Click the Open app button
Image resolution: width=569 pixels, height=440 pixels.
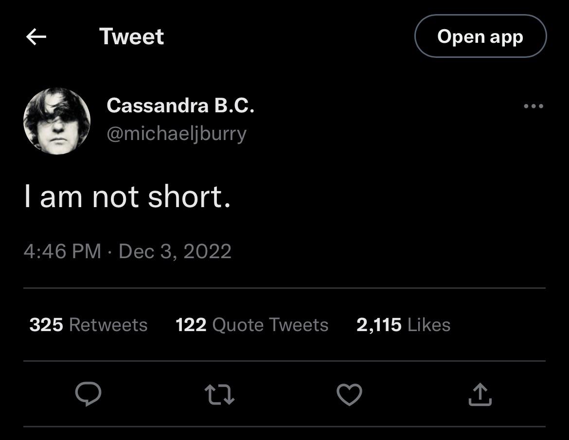click(480, 36)
